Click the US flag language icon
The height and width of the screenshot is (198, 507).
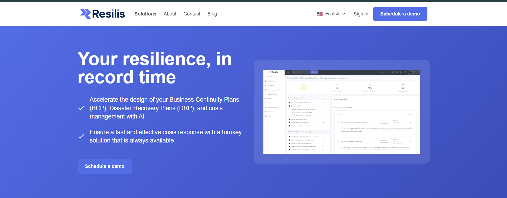(x=320, y=14)
